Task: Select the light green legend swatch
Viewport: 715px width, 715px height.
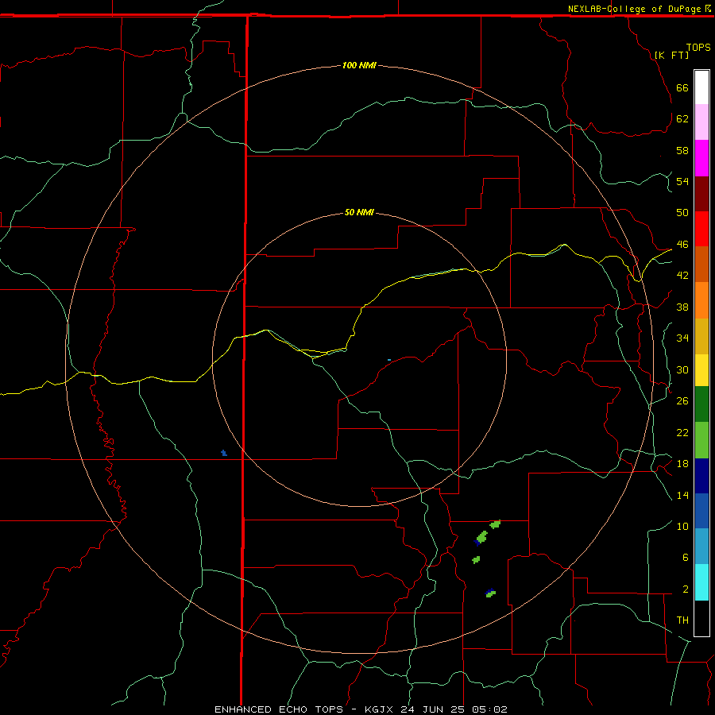Action: click(701, 440)
